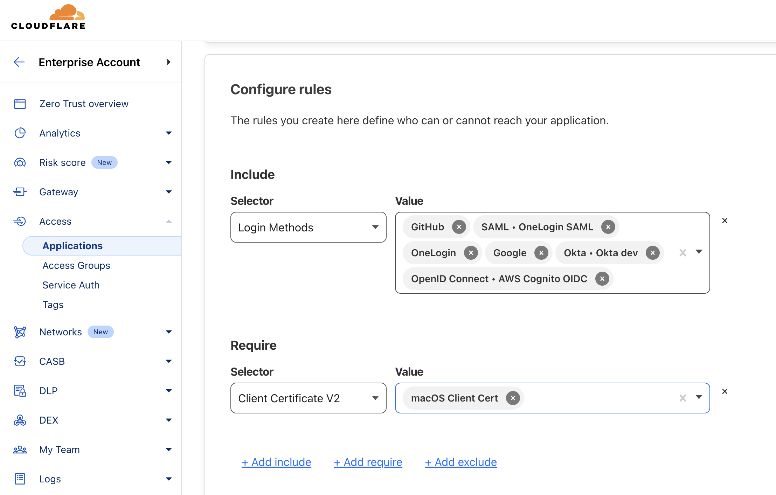The height and width of the screenshot is (495, 776).
Task: Click the back arrow beside Enterprise Account
Action: [19, 62]
